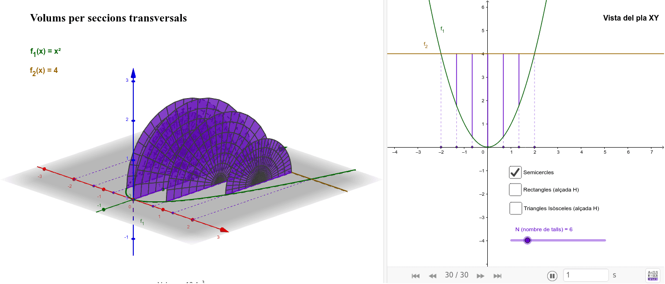Click the playback speed input field
The image size is (665, 284).
[586, 275]
